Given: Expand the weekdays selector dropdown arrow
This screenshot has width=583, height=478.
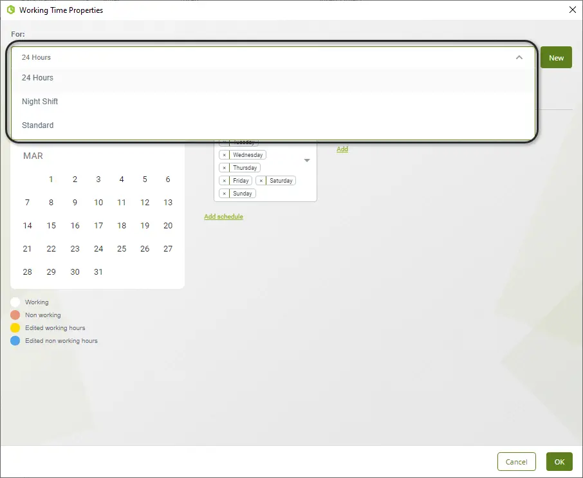Looking at the screenshot, I should (307, 161).
